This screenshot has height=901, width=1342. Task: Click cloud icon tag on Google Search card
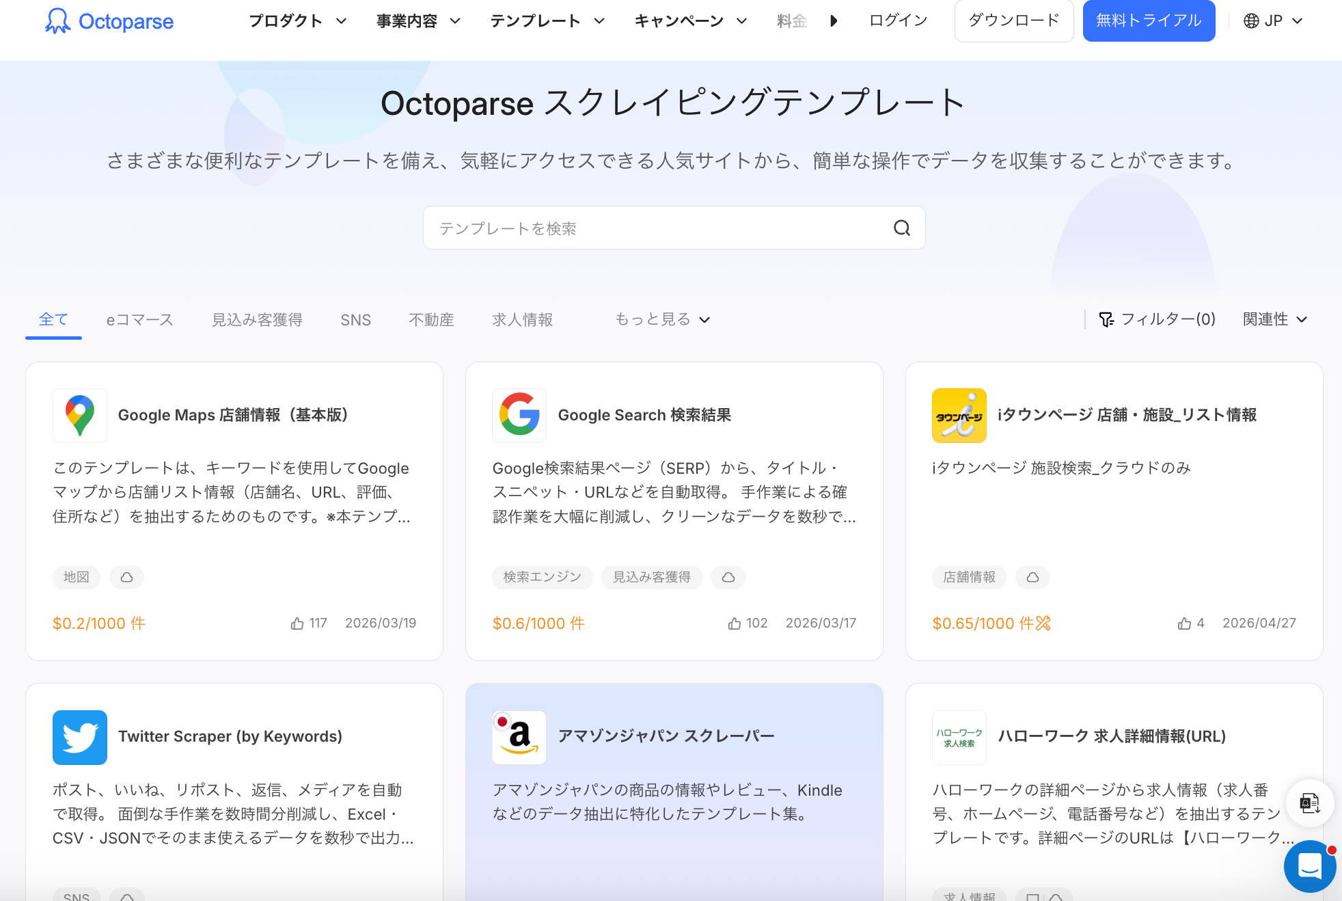click(x=728, y=577)
